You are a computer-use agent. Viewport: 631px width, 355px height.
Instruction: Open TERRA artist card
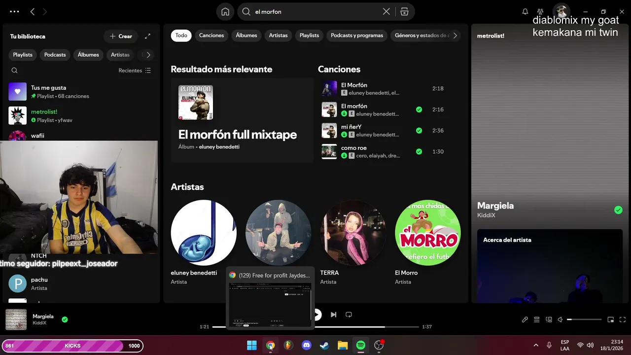tap(353, 242)
